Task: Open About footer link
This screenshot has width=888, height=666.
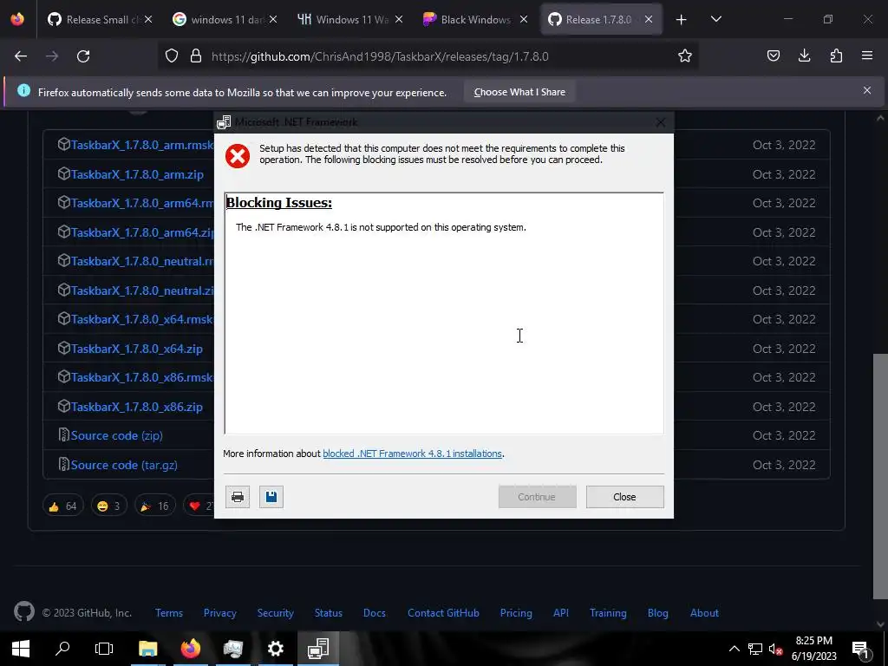Action: pos(704,613)
